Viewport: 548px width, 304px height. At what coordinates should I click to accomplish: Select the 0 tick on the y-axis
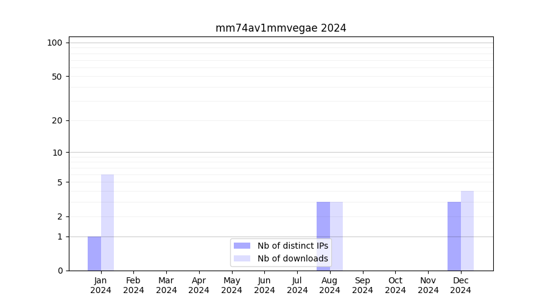[60, 271]
